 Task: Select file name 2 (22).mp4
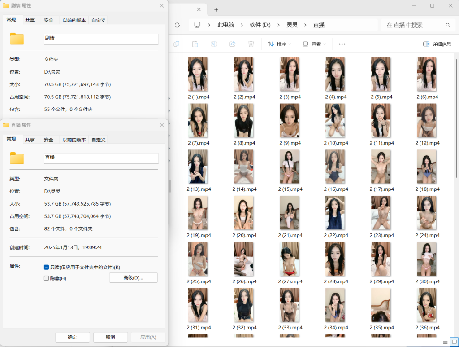pos(336,235)
